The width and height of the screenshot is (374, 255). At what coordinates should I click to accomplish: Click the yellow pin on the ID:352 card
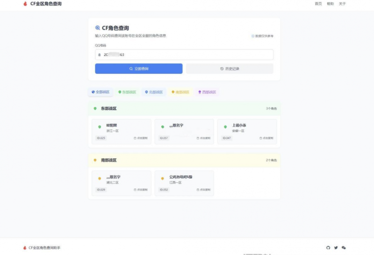[163, 178]
